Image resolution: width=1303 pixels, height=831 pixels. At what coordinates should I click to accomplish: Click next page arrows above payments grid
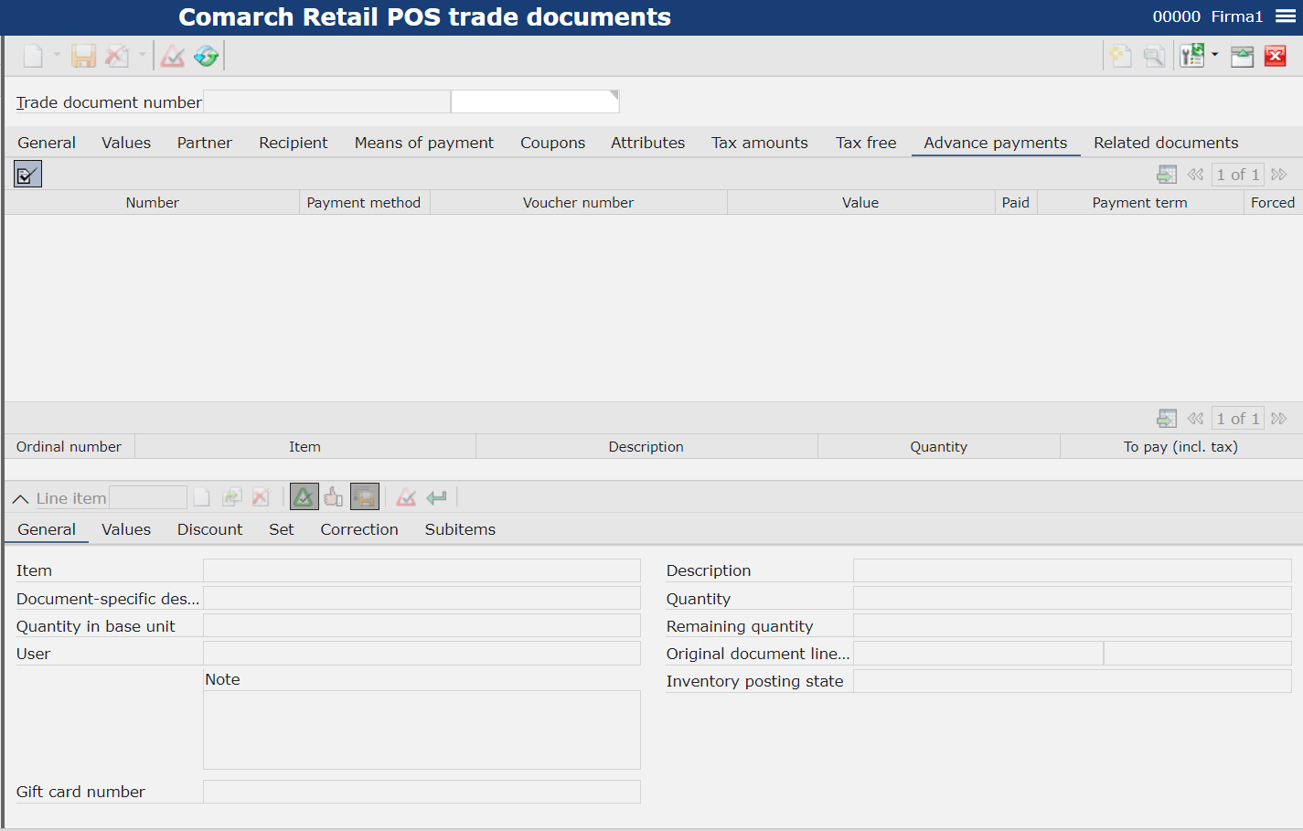pos(1279,175)
